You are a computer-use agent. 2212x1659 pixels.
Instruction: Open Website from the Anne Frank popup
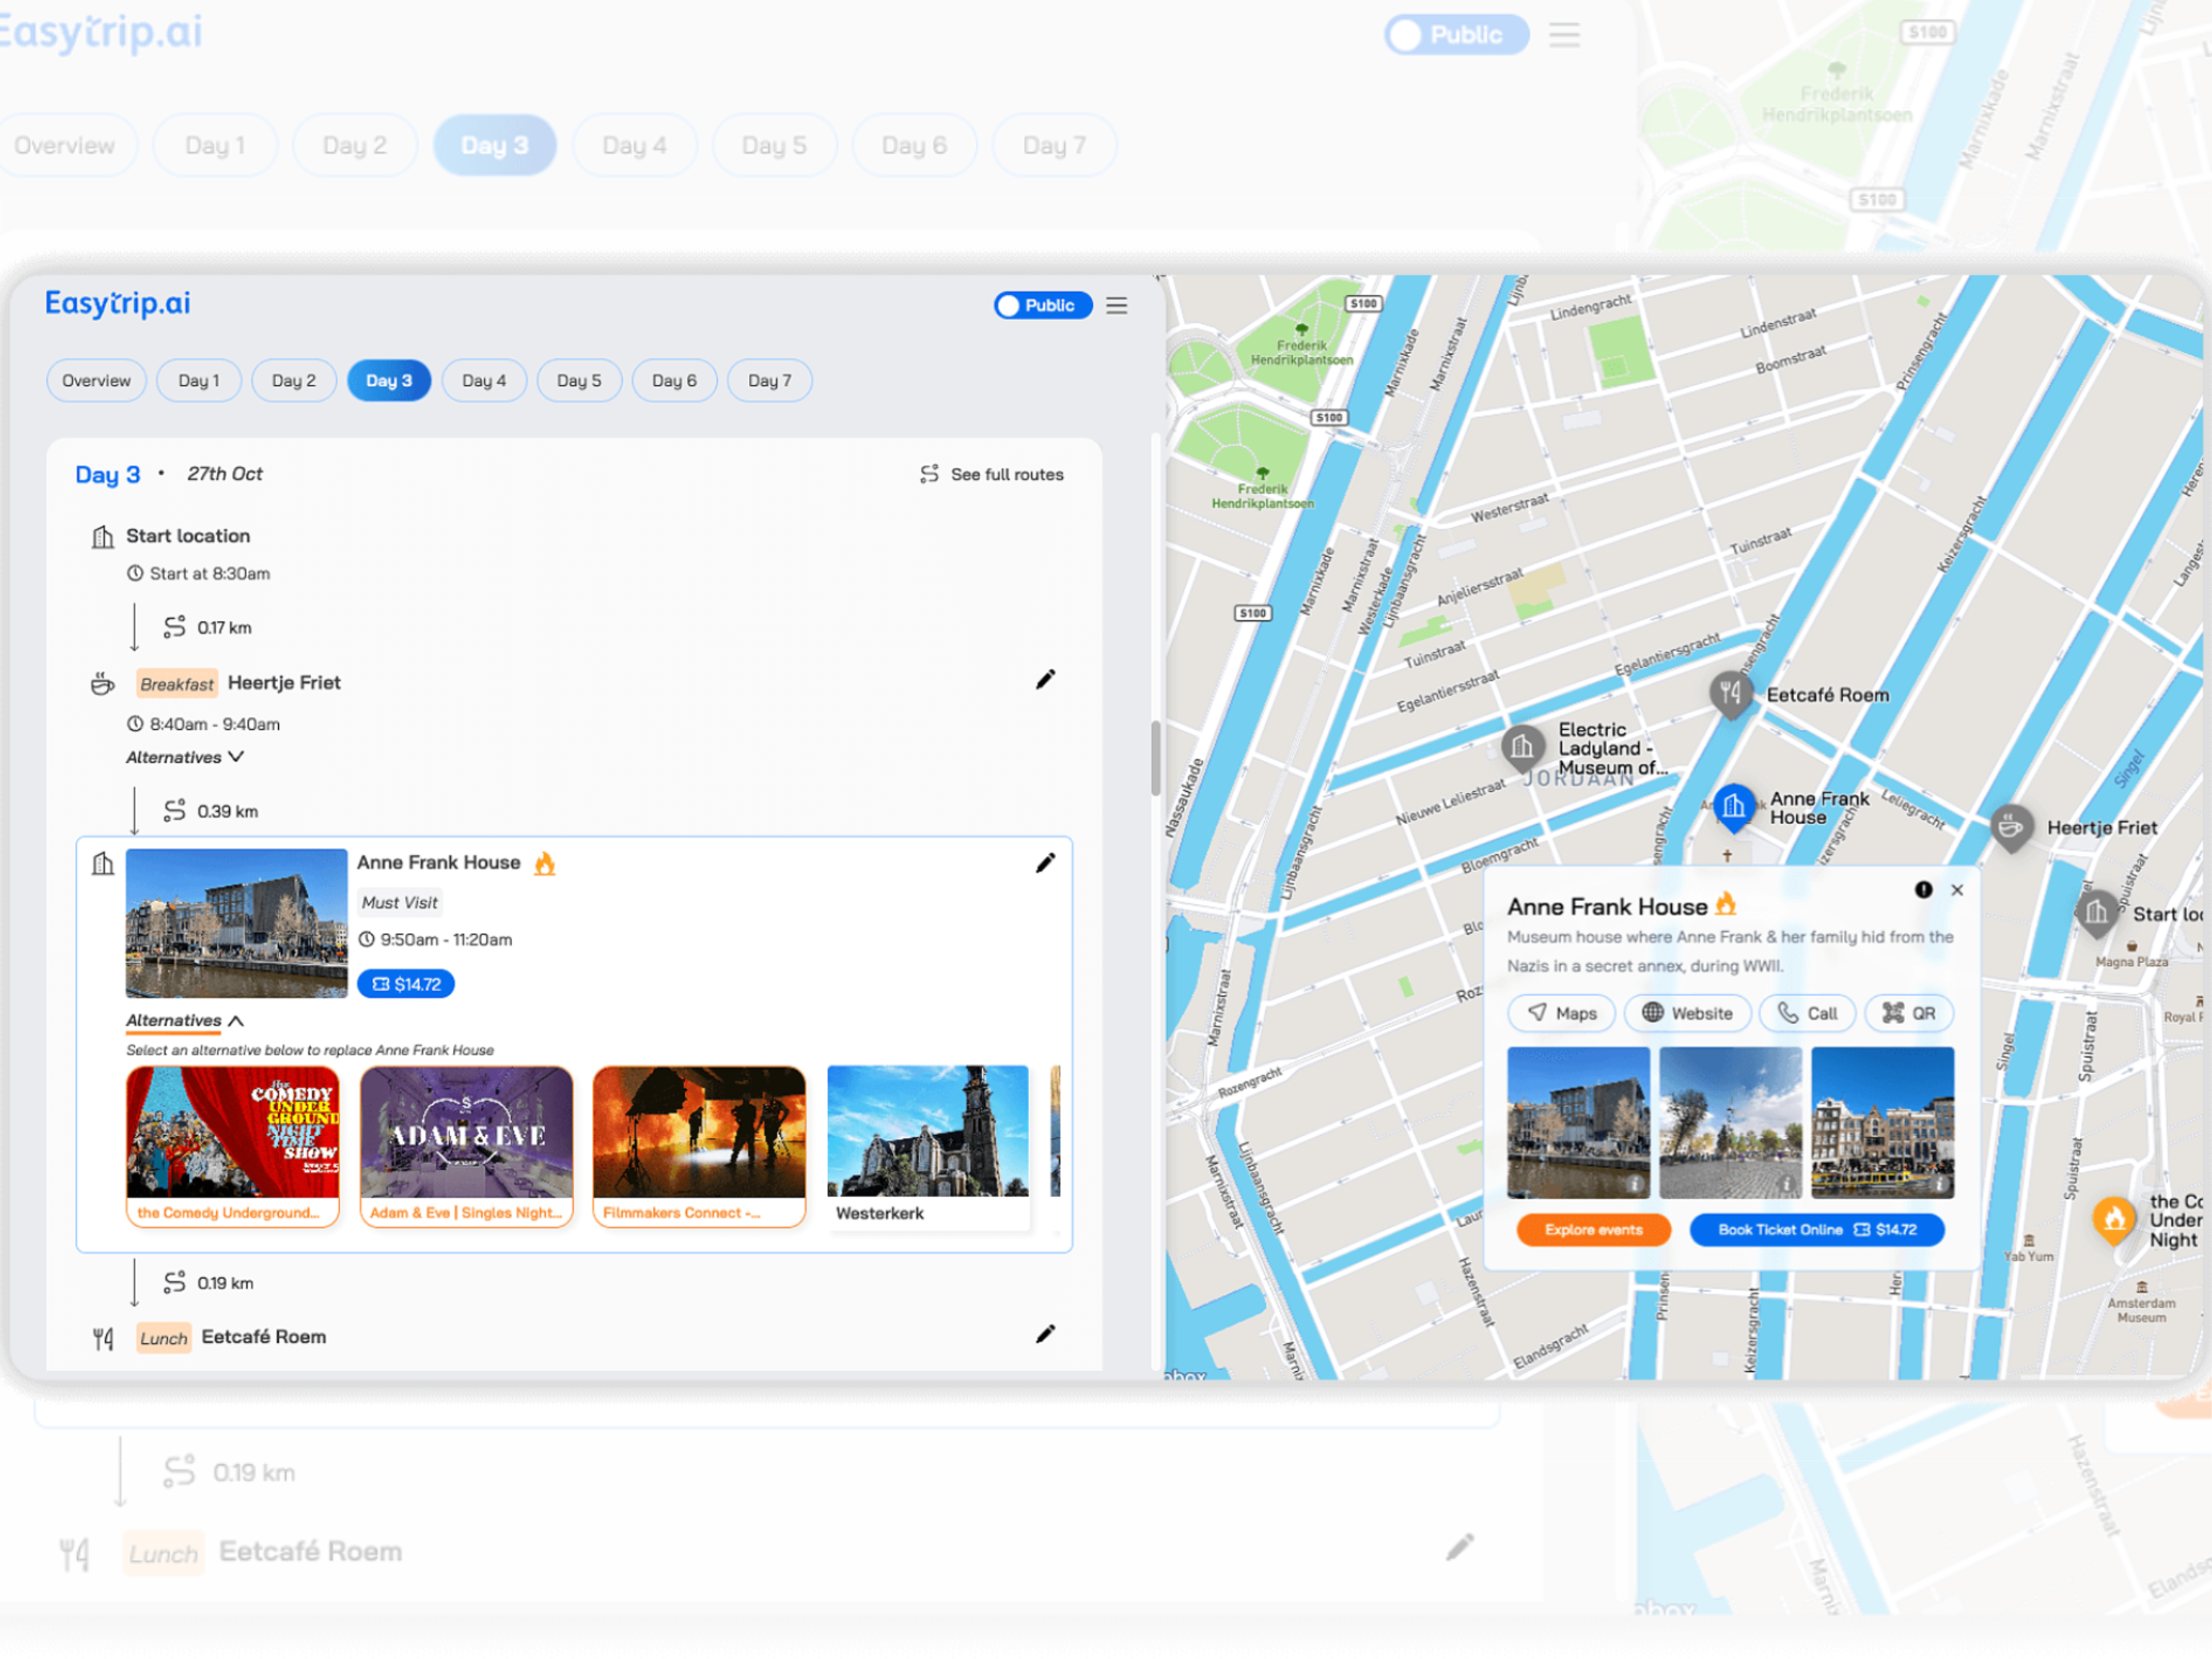click(x=1688, y=1013)
